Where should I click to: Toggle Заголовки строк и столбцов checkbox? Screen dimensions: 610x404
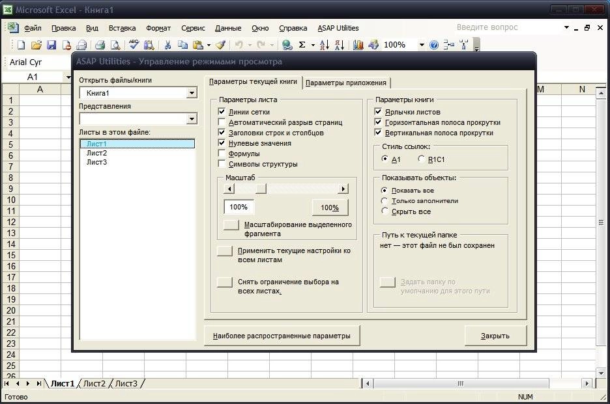click(x=222, y=133)
